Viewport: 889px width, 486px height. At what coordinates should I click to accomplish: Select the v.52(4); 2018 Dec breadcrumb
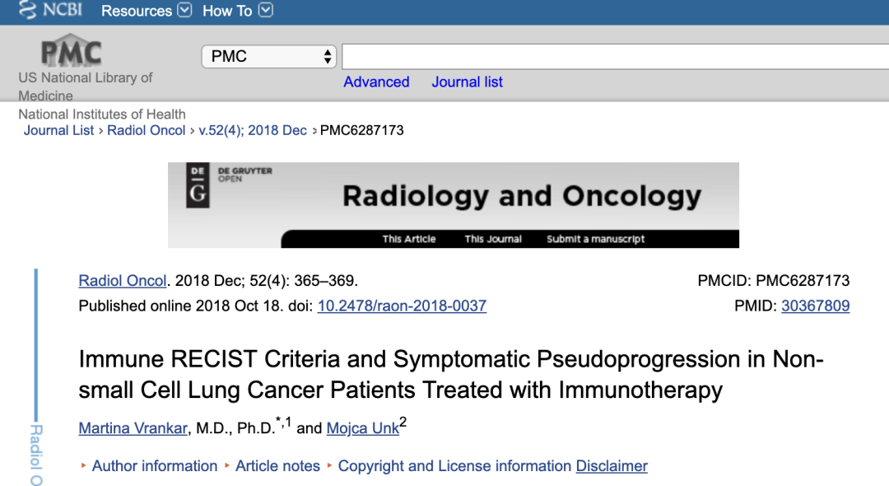[x=253, y=130]
